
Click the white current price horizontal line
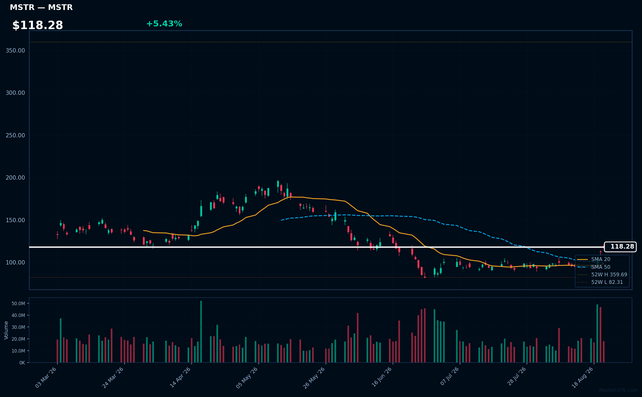tap(317, 247)
